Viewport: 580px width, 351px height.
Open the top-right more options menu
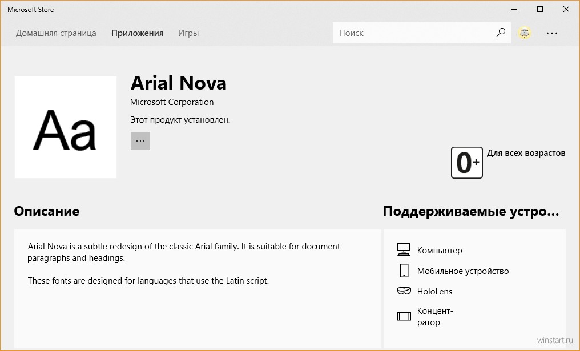pyautogui.click(x=552, y=33)
